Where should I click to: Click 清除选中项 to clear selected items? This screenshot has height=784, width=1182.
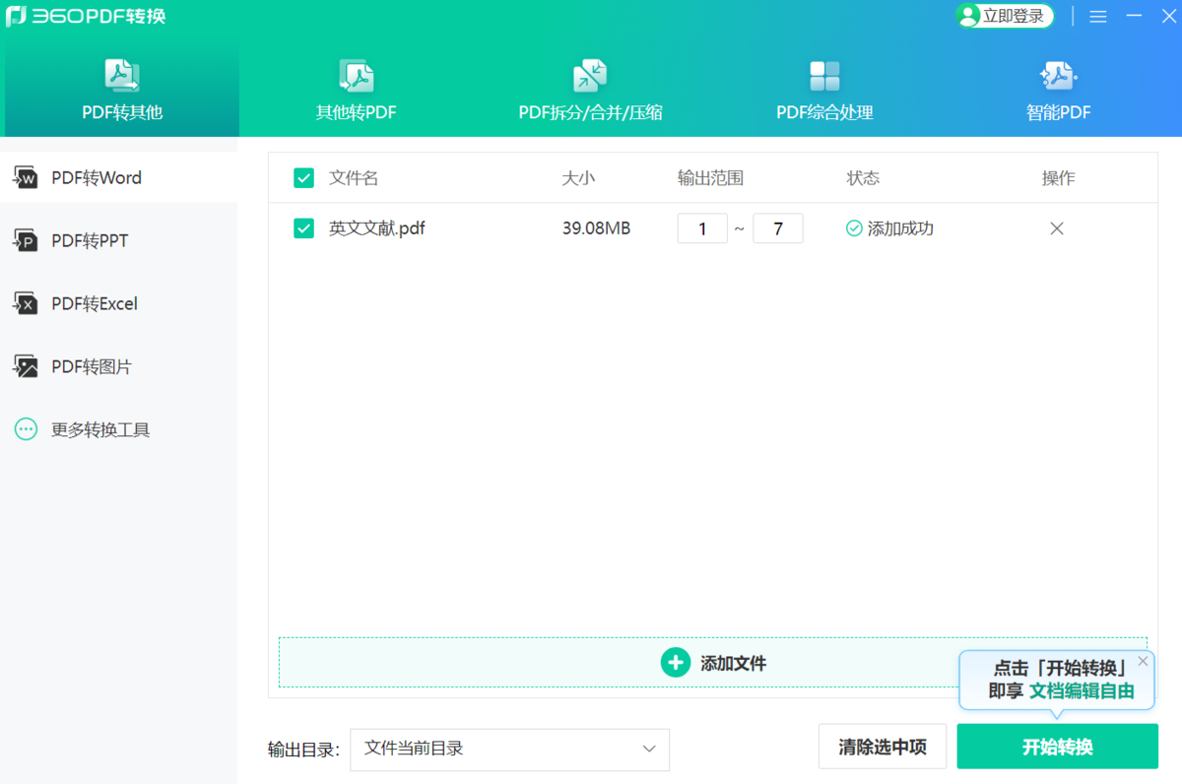tap(883, 747)
